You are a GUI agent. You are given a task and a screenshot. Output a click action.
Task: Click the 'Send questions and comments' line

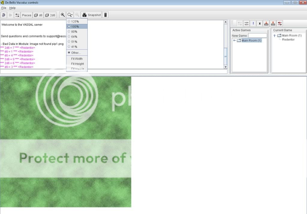(34, 36)
